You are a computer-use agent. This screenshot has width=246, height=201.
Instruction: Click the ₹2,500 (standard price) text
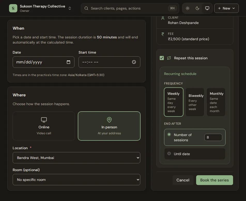[188, 39]
